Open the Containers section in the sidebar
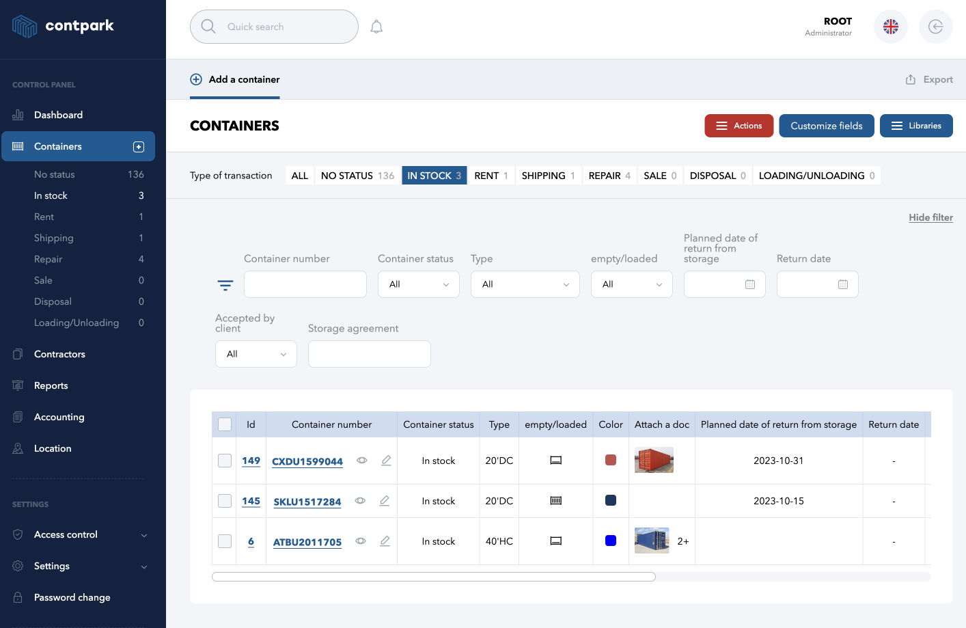The width and height of the screenshot is (966, 628). [58, 146]
